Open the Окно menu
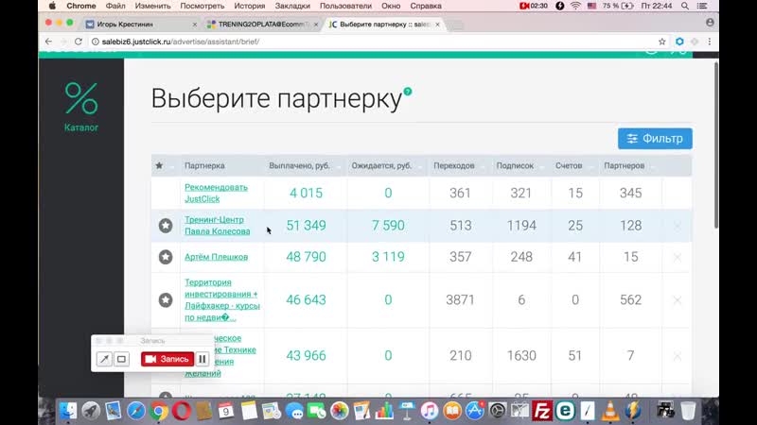Screen dimensions: 757x425 (x=391, y=6)
